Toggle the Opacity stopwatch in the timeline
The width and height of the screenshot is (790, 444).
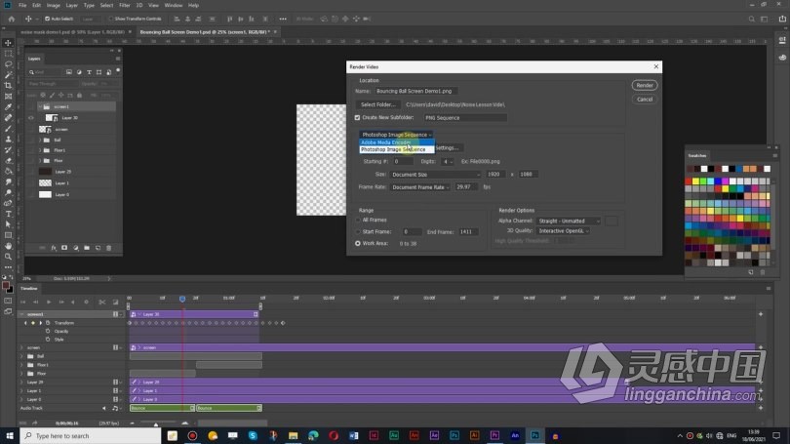click(48, 331)
